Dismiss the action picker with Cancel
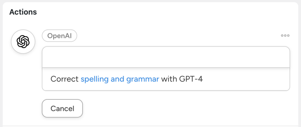This screenshot has height=127, width=301. point(62,109)
